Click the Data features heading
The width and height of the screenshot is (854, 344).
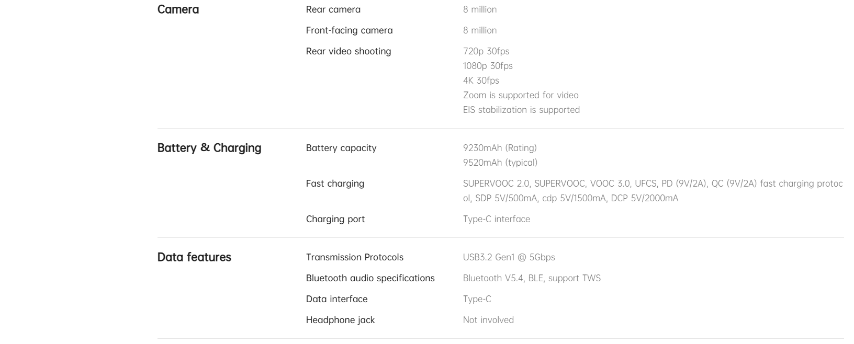coord(194,257)
